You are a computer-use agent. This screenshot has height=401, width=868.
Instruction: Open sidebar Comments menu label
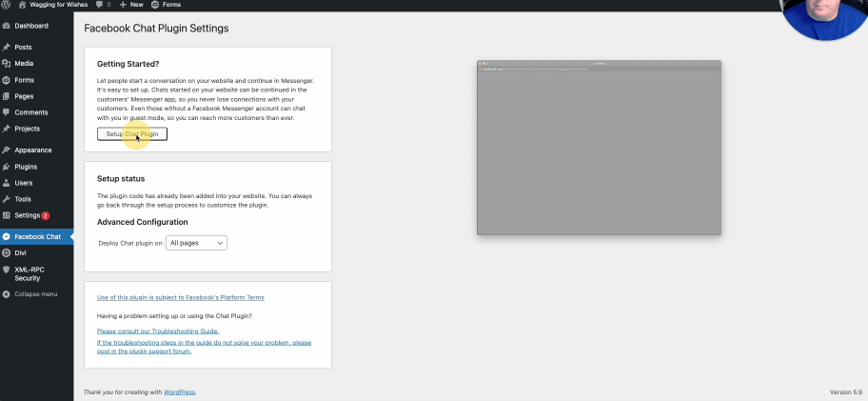point(31,112)
